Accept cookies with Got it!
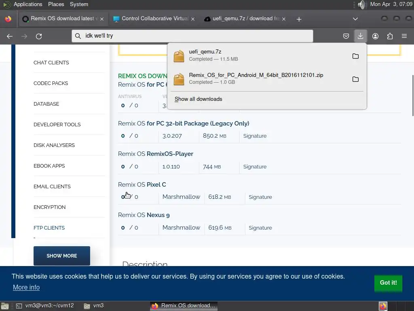 click(x=388, y=283)
